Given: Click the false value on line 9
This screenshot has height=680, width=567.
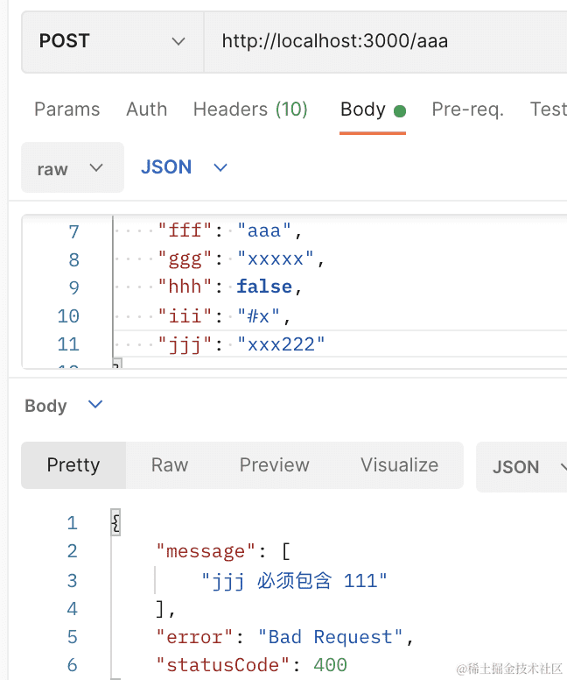Looking at the screenshot, I should [x=264, y=287].
